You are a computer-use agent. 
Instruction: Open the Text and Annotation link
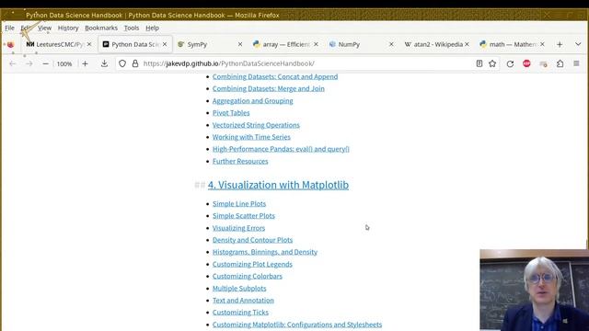(x=243, y=301)
